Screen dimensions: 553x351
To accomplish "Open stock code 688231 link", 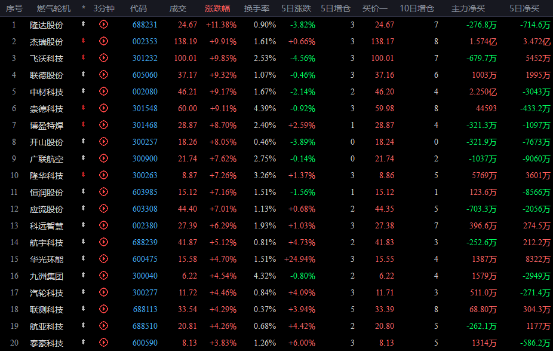I will point(145,25).
